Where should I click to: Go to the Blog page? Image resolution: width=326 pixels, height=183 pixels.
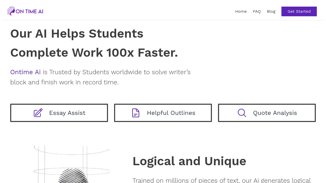tap(271, 11)
